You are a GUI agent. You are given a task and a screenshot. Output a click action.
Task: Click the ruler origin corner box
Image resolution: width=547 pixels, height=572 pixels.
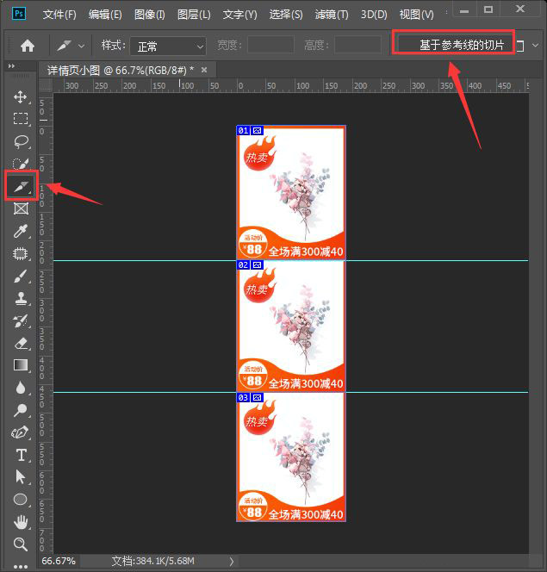pyautogui.click(x=46, y=86)
